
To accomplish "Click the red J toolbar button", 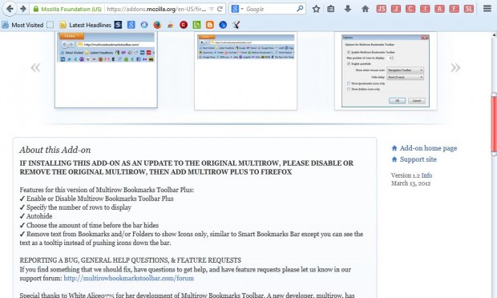I will pyautogui.click(x=396, y=9).
